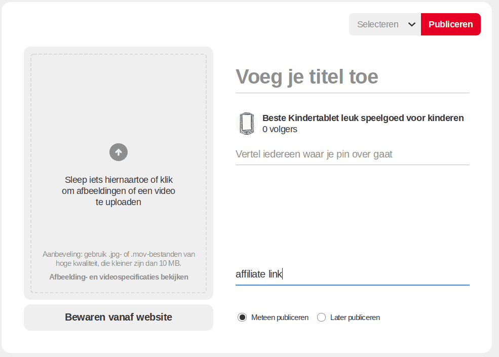Click the tablet profile avatar
Viewport: 499px width, 357px height.
tap(247, 124)
